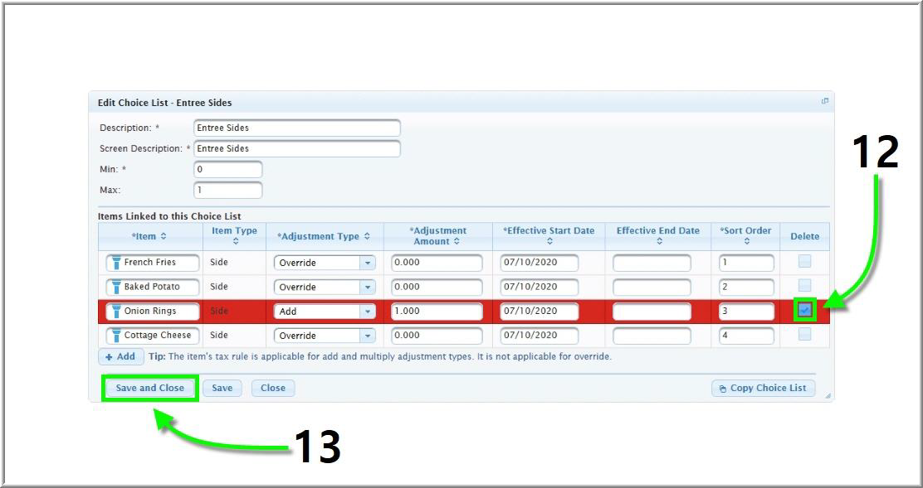This screenshot has width=923, height=488.
Task: Open Adjustment Type dropdown for Onion Rings
Action: 367,312
